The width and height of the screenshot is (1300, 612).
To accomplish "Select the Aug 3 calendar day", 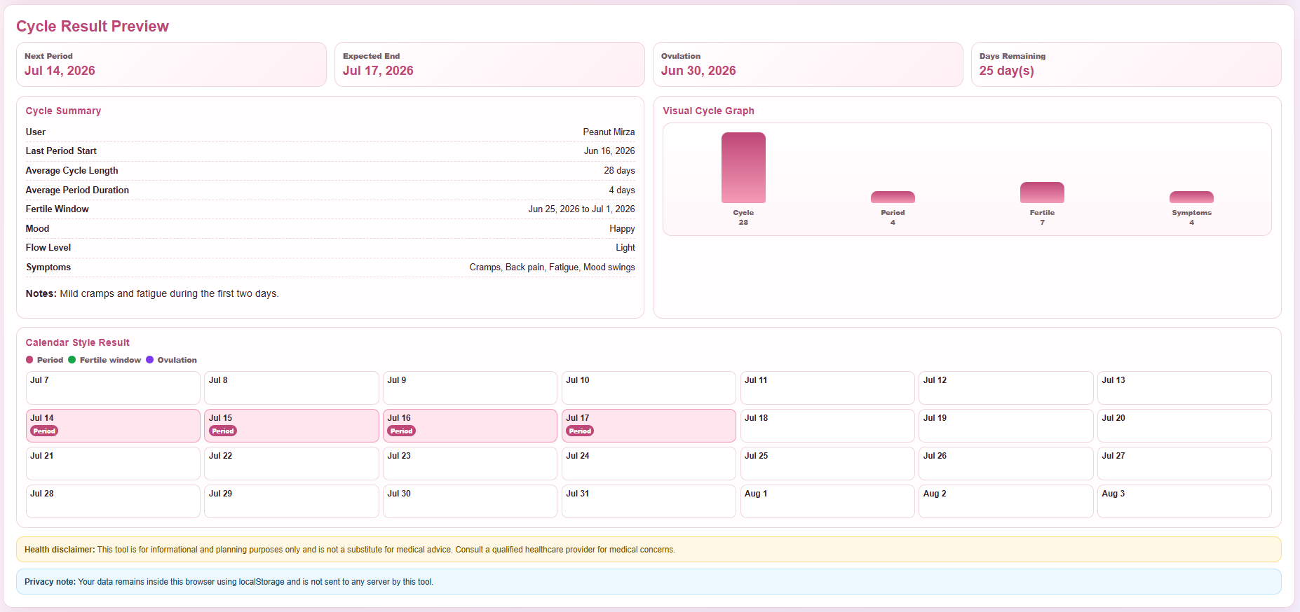I will [x=1184, y=501].
